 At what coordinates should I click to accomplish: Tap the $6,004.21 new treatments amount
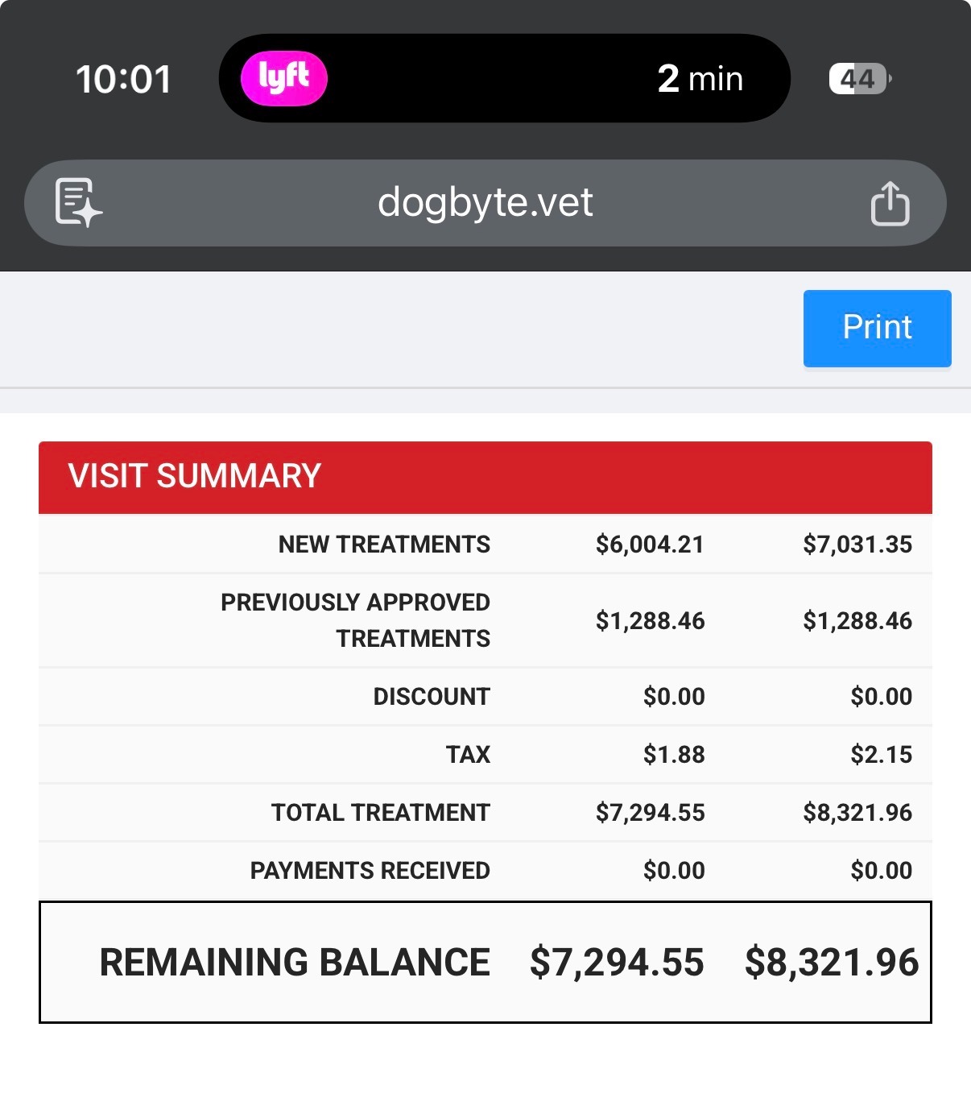click(650, 545)
